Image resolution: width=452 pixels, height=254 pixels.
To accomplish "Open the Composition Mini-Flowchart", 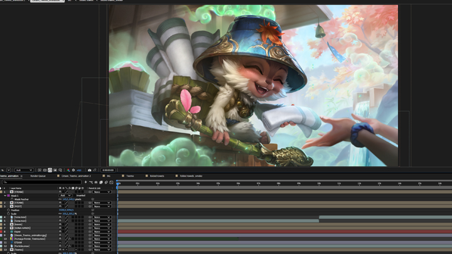I will point(91,182).
